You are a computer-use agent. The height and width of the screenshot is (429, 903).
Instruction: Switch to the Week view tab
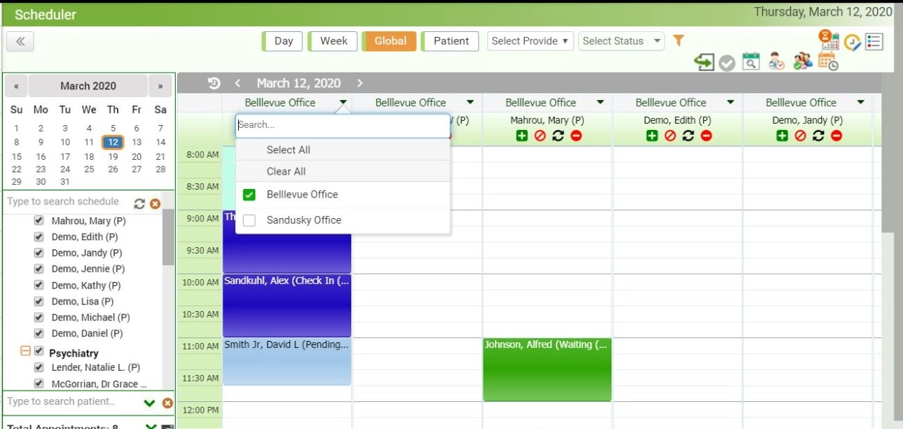(332, 40)
